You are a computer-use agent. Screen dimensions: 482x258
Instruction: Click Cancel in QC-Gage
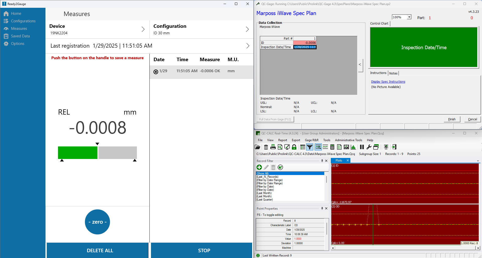click(472, 119)
